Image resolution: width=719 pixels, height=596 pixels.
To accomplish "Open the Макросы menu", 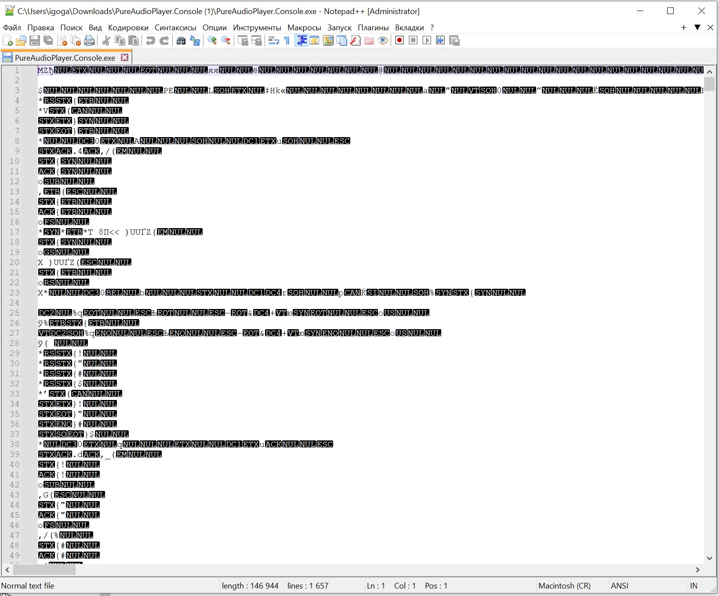I will pos(304,28).
